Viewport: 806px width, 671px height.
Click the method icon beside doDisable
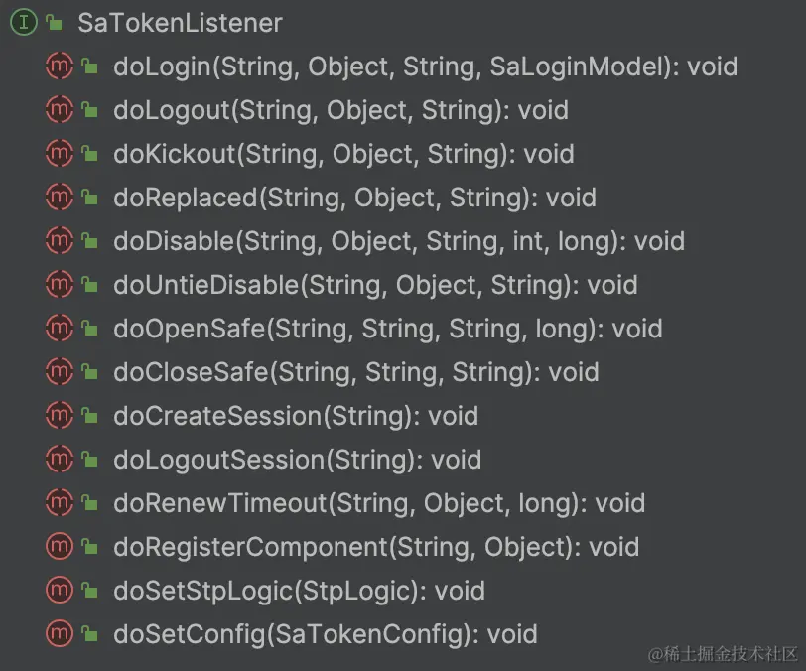60,241
